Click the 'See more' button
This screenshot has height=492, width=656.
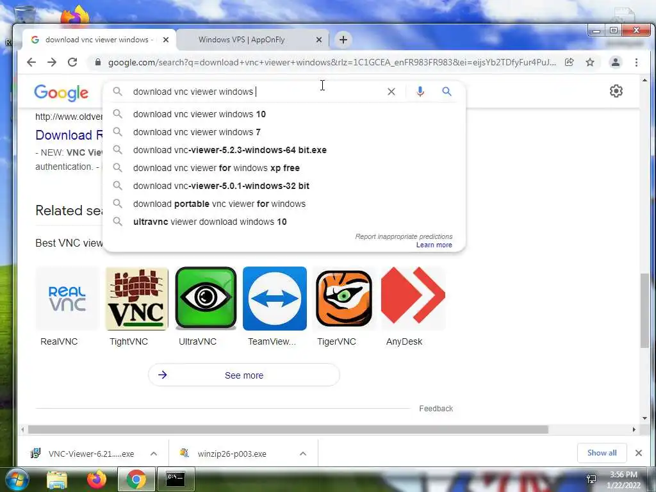click(244, 375)
